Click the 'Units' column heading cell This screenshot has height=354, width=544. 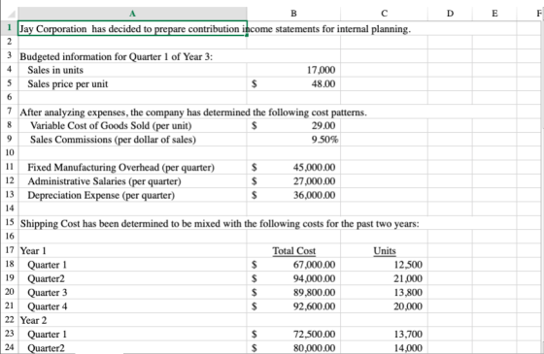[384, 250]
